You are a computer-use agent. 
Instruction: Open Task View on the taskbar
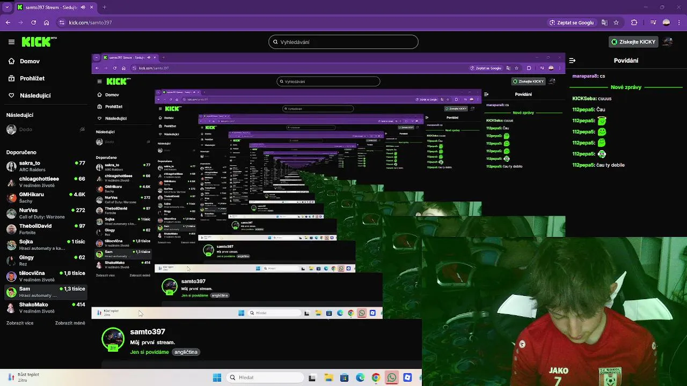[x=312, y=377]
